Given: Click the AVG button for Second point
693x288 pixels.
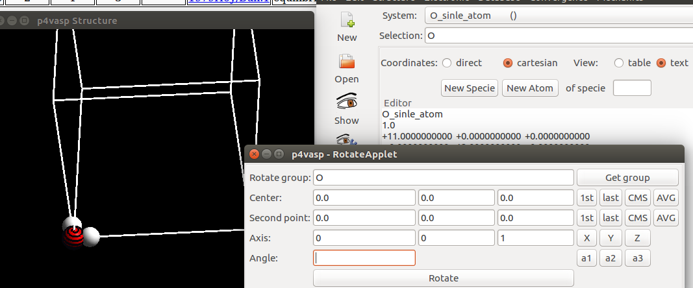Looking at the screenshot, I should (x=666, y=218).
